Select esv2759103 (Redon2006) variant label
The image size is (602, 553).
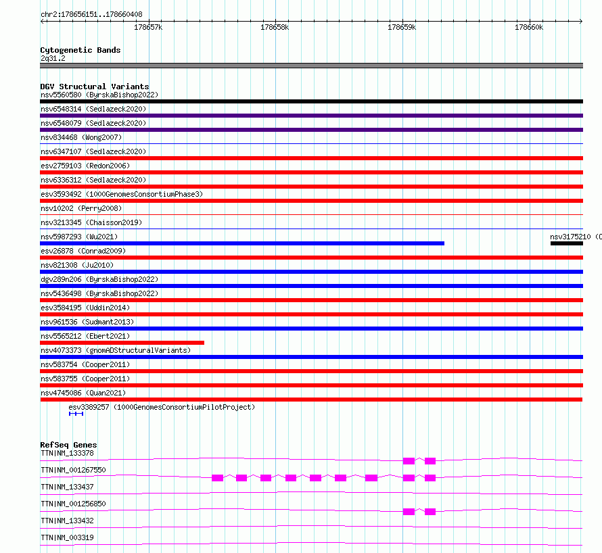pyautogui.click(x=85, y=166)
